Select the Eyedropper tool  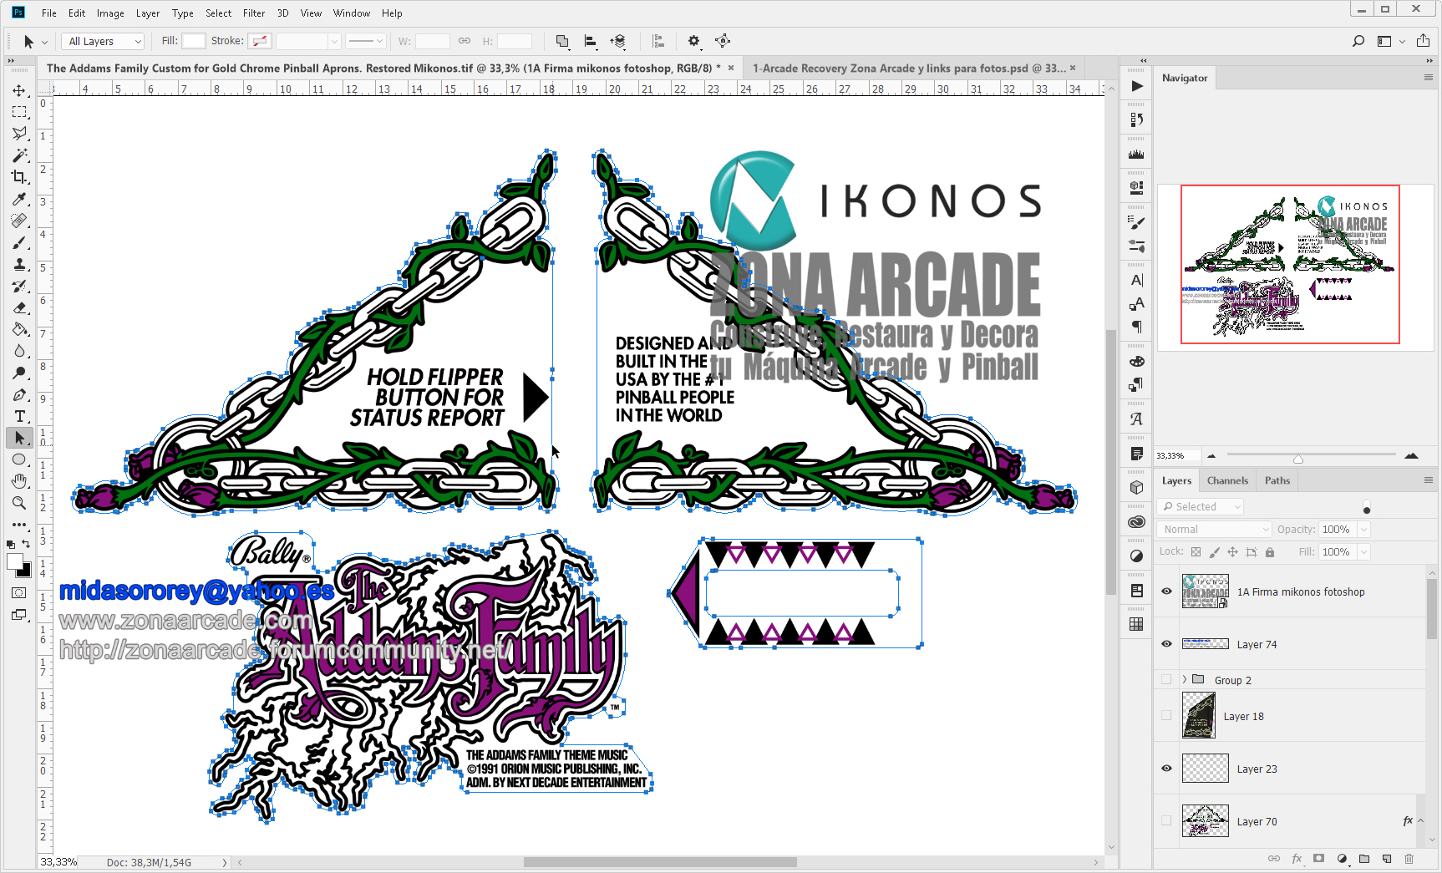coord(19,199)
